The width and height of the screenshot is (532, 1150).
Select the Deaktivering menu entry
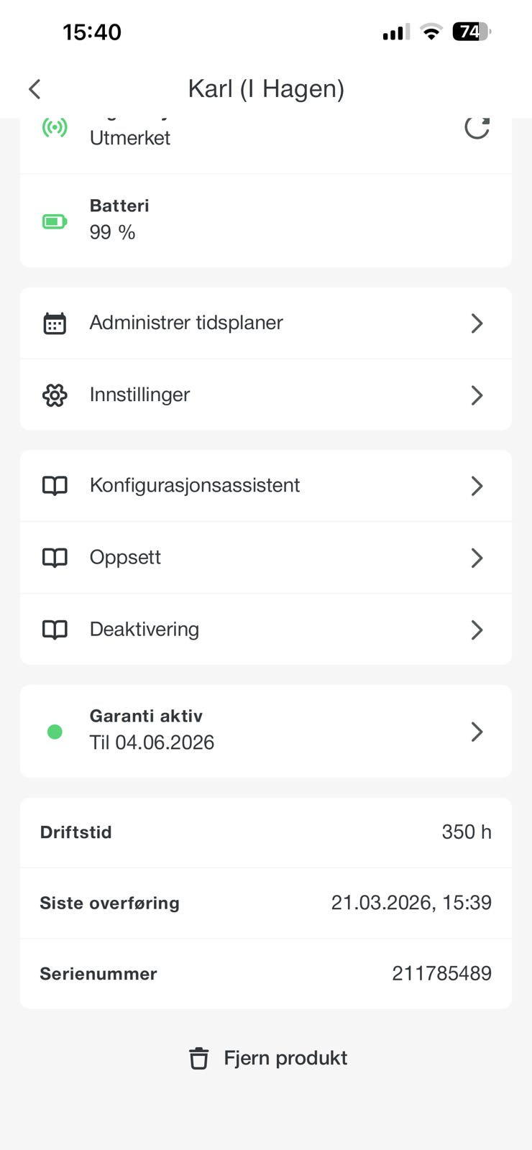coord(266,630)
